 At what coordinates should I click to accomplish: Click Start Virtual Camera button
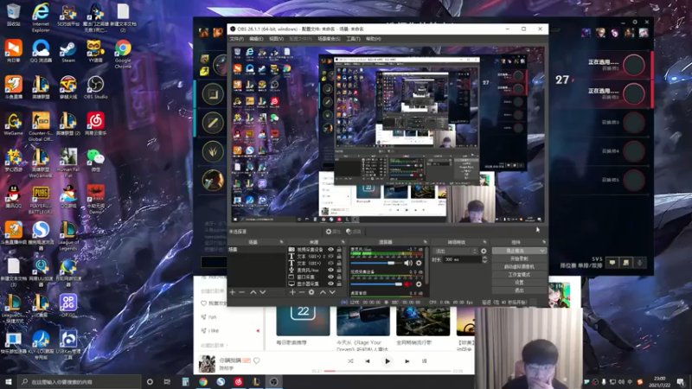pyautogui.click(x=519, y=267)
